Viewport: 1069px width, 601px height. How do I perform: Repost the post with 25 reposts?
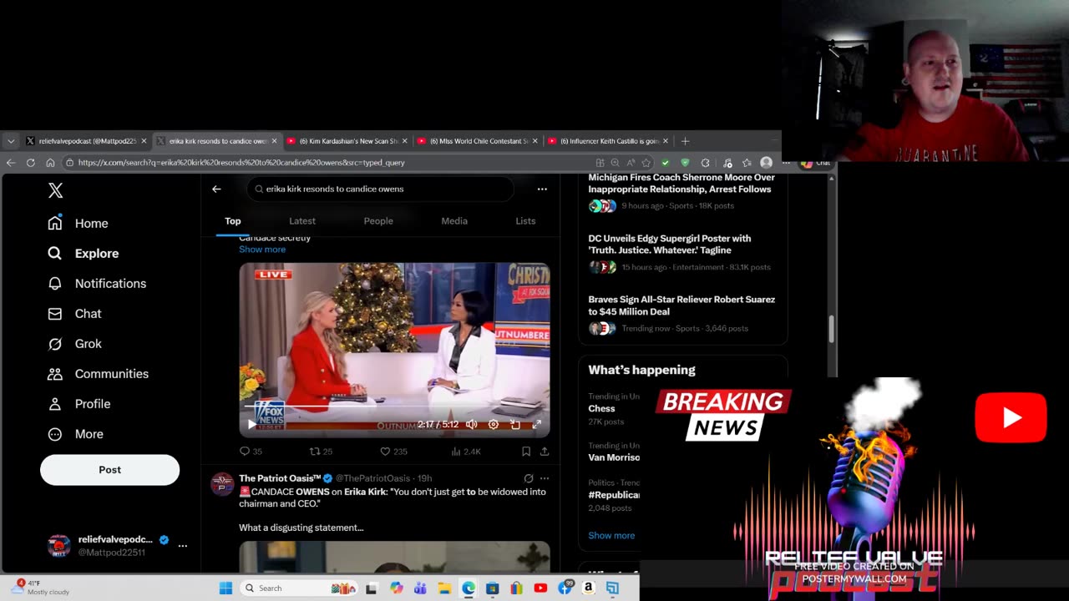(x=321, y=451)
